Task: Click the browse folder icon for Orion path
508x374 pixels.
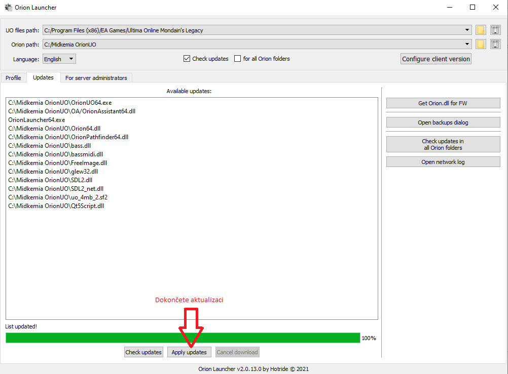Action: click(481, 44)
